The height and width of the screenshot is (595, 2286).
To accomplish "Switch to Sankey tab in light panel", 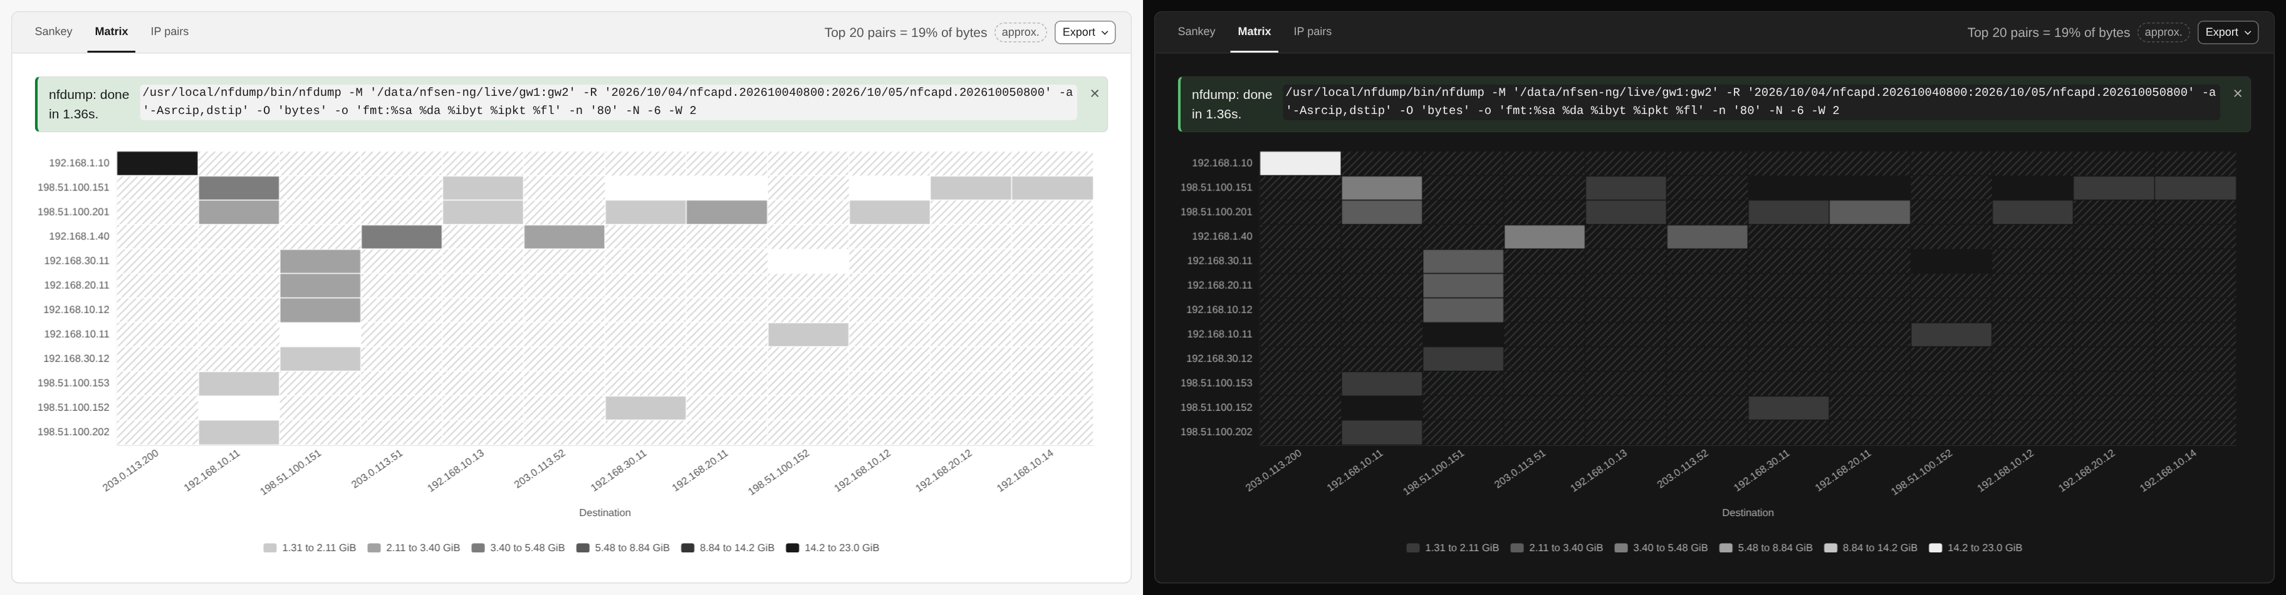I will [x=53, y=31].
